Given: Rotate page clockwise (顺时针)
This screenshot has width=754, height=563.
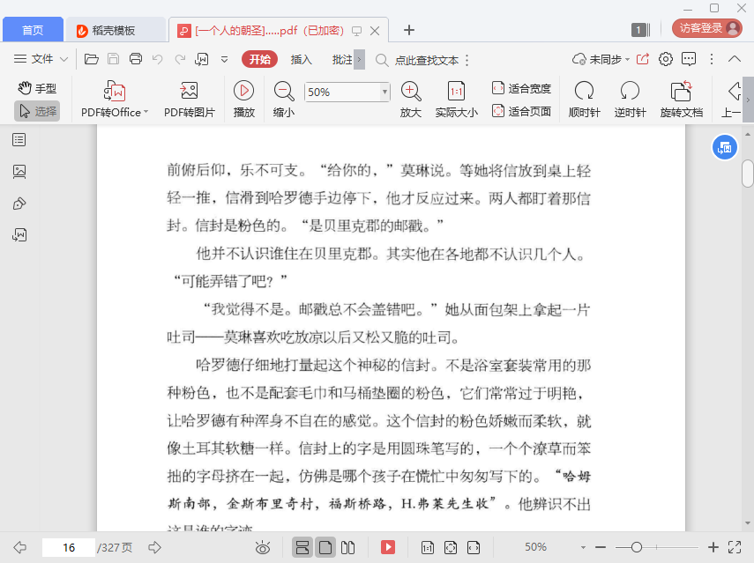Looking at the screenshot, I should [585, 100].
